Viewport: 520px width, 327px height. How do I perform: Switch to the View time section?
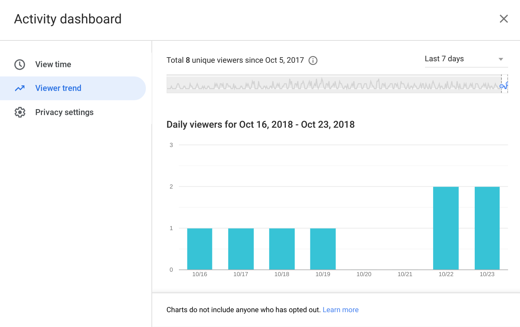click(x=53, y=64)
